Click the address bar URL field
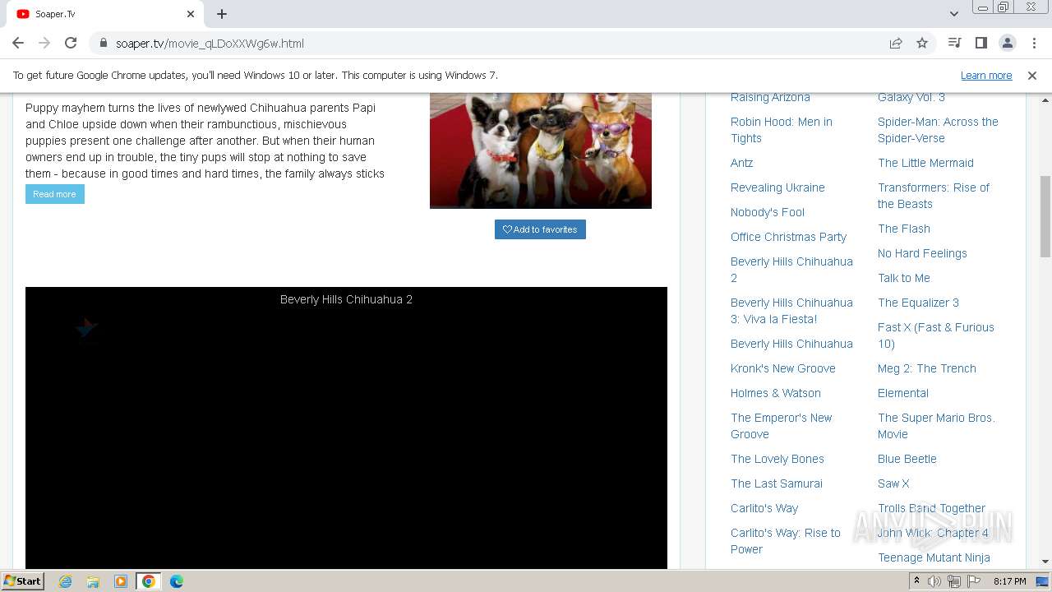Image resolution: width=1052 pixels, height=592 pixels. pos(493,43)
